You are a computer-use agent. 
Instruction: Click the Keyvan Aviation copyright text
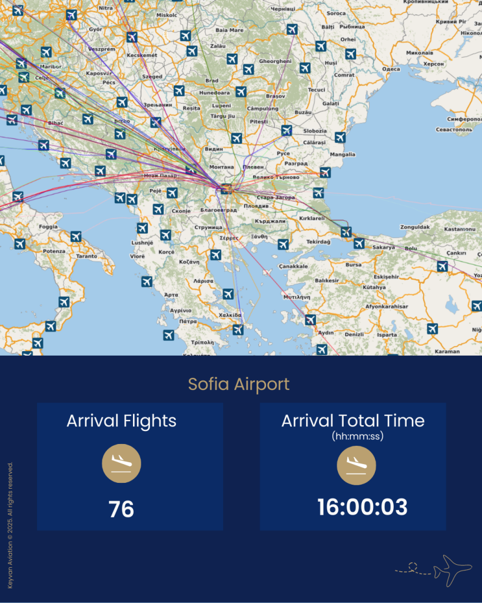tap(10, 525)
